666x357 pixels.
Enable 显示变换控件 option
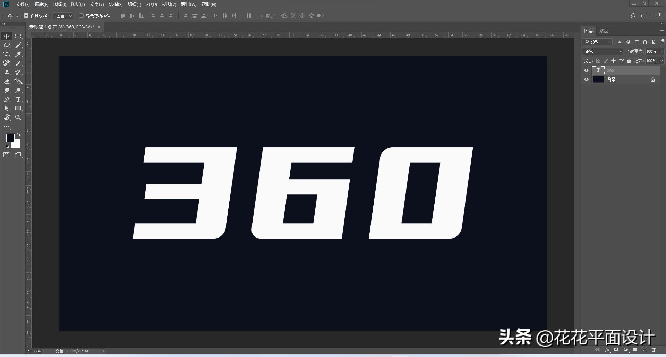click(81, 16)
